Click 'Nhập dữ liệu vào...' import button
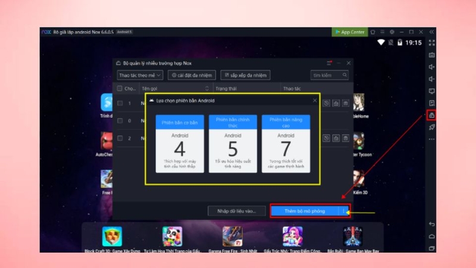Viewport: 476px width, 268px height. coord(236,211)
